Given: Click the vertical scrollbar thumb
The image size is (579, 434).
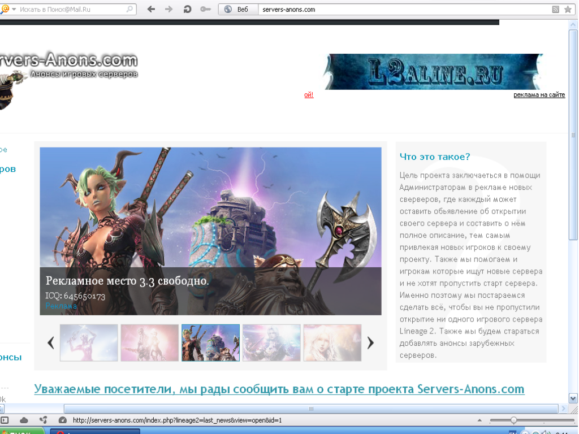Looking at the screenshot, I should (x=573, y=134).
